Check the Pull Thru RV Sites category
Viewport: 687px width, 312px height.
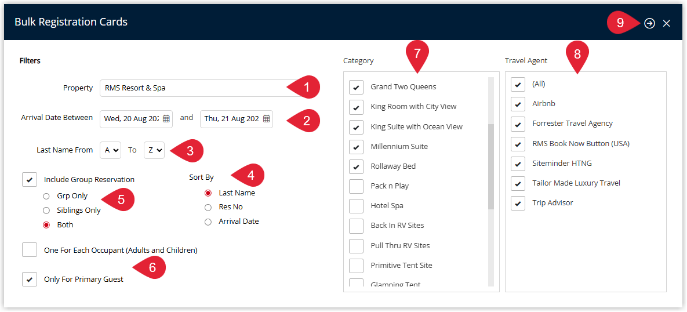[356, 245]
